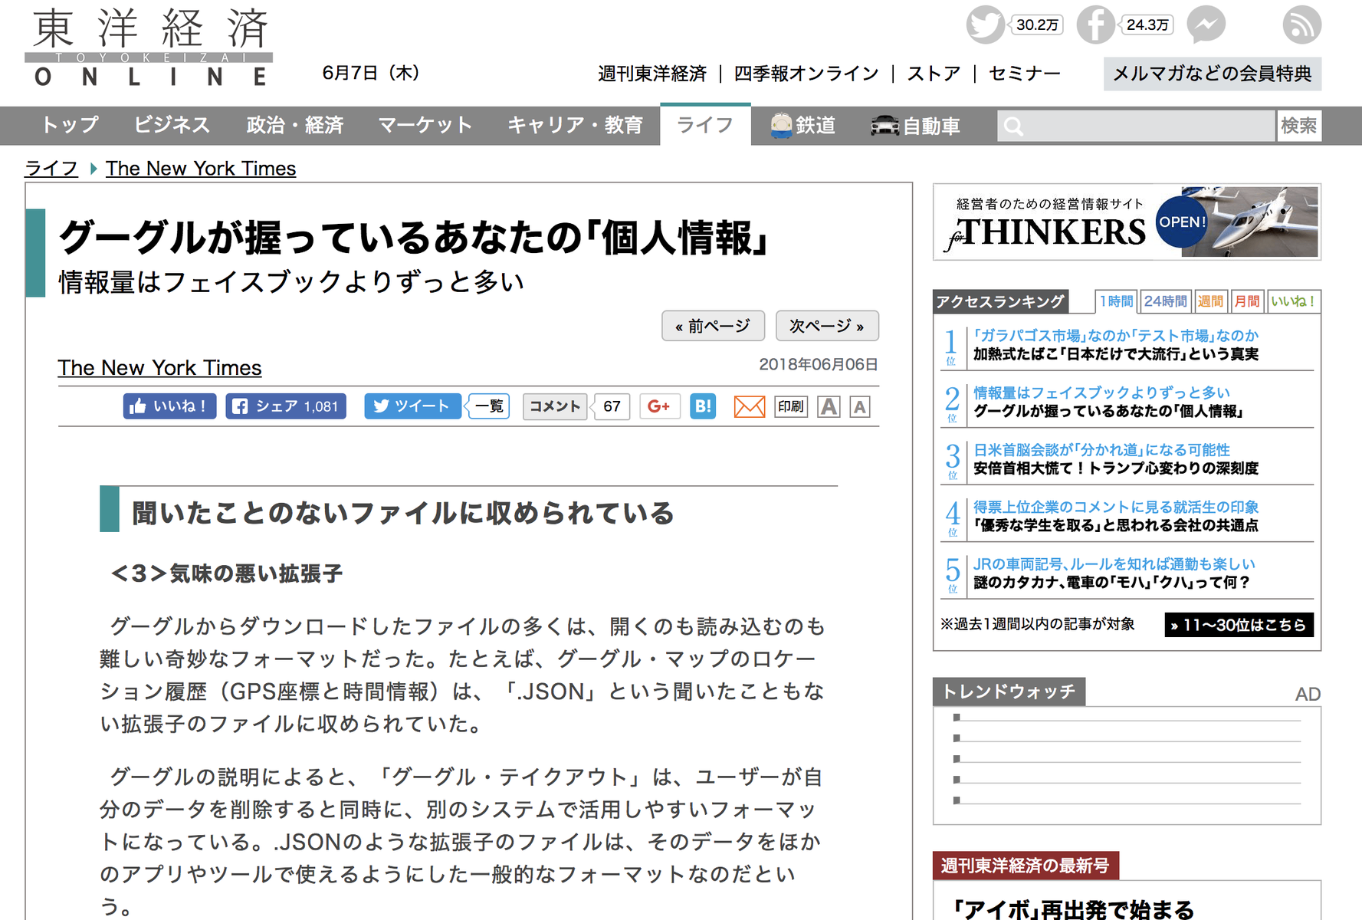Click The New York Times author link
The image size is (1362, 920).
tap(160, 368)
